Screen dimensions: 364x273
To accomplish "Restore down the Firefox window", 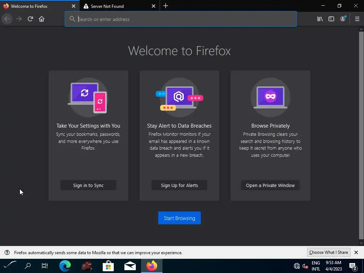I will coord(339,6).
